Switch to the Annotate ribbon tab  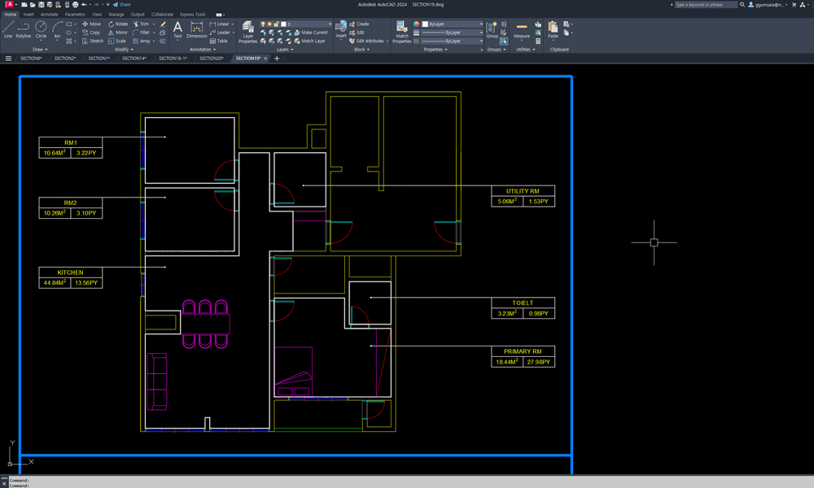(x=50, y=15)
